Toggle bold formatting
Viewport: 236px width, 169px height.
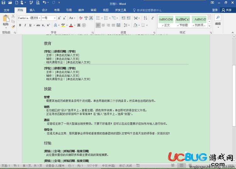(20, 25)
